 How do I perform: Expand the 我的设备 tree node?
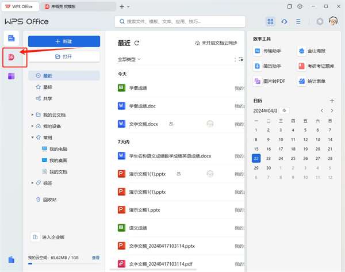(32, 126)
